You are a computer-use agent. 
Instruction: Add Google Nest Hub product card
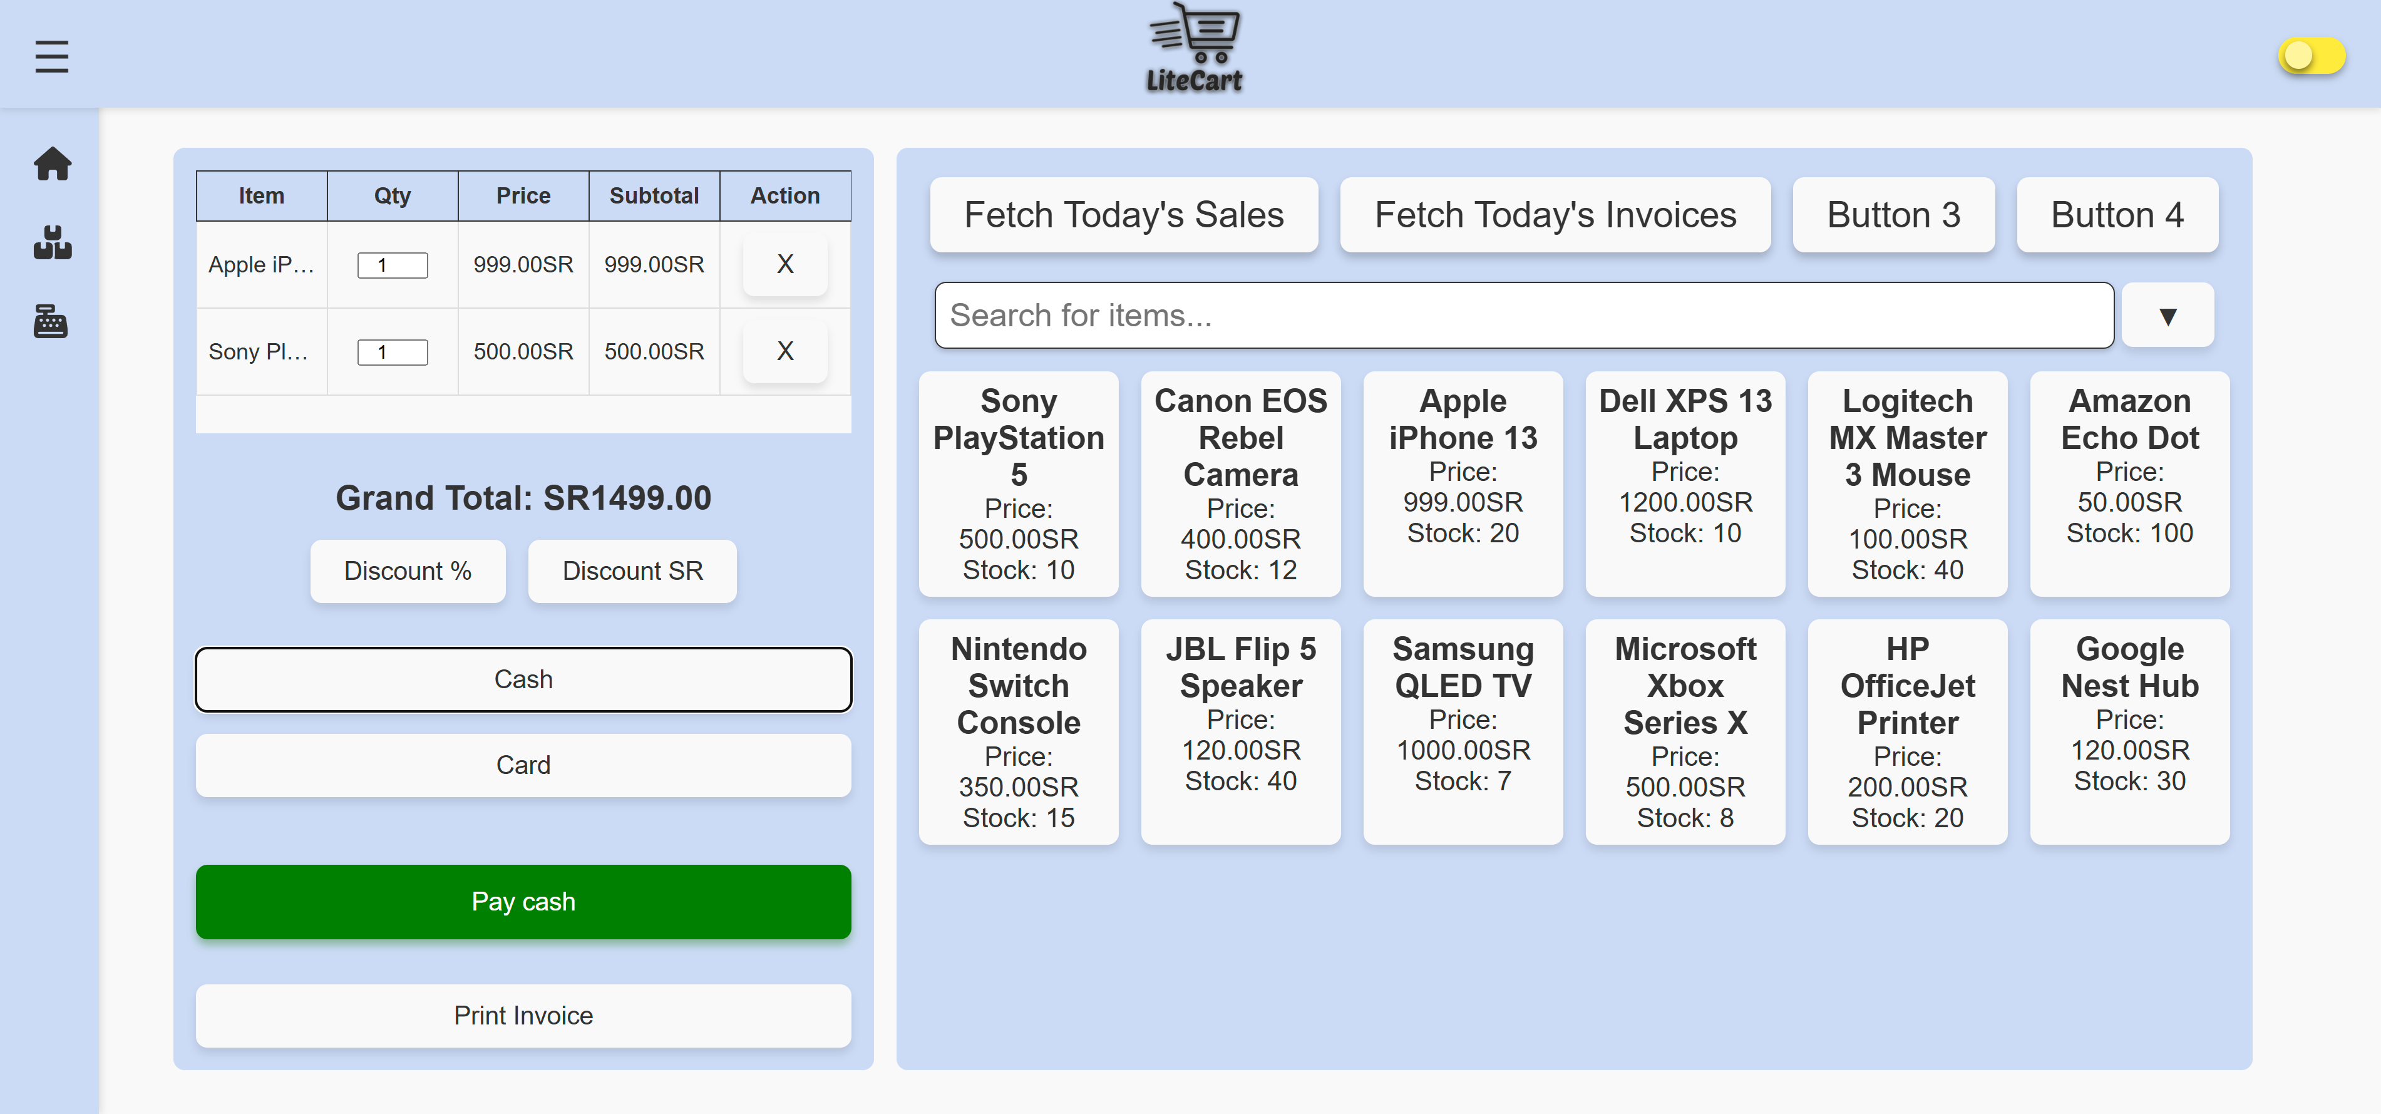2129,732
